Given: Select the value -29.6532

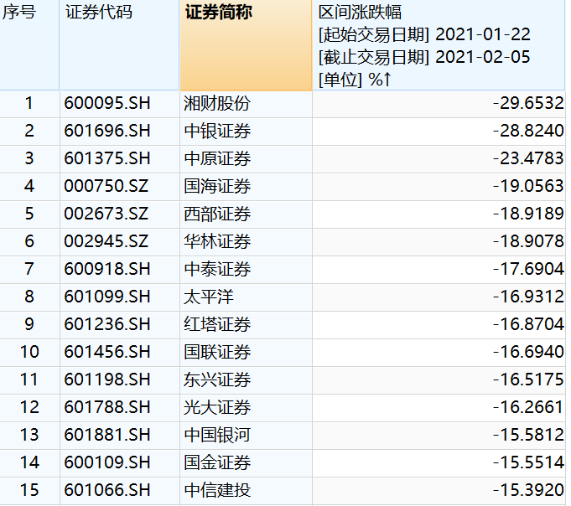Looking at the screenshot, I should [528, 103].
